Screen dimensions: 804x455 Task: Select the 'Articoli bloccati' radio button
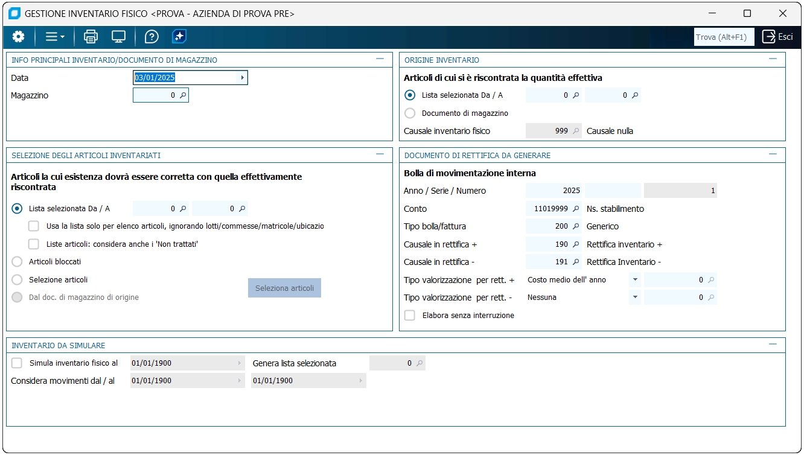coord(18,262)
